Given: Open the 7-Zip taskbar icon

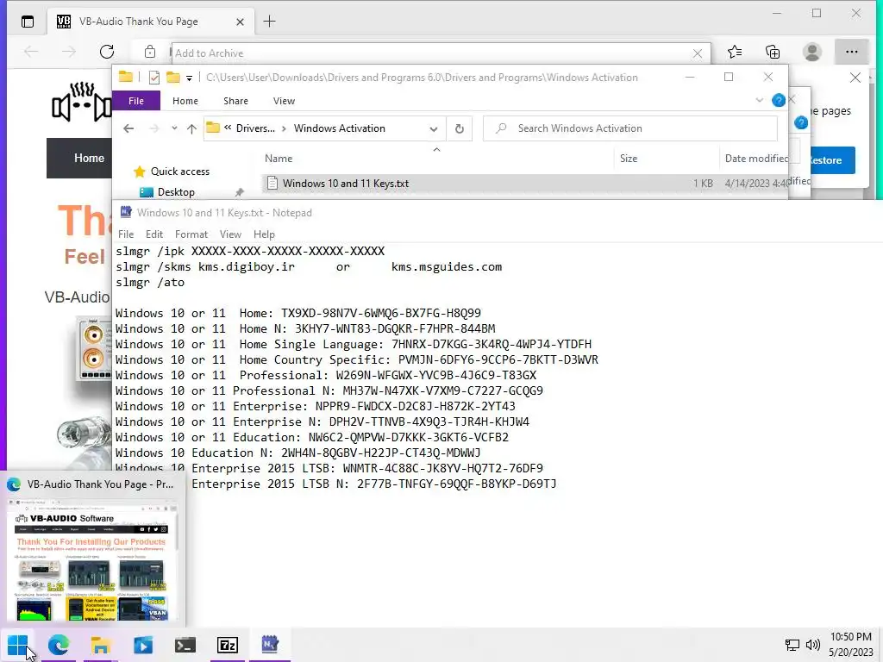Looking at the screenshot, I should click(x=228, y=645).
